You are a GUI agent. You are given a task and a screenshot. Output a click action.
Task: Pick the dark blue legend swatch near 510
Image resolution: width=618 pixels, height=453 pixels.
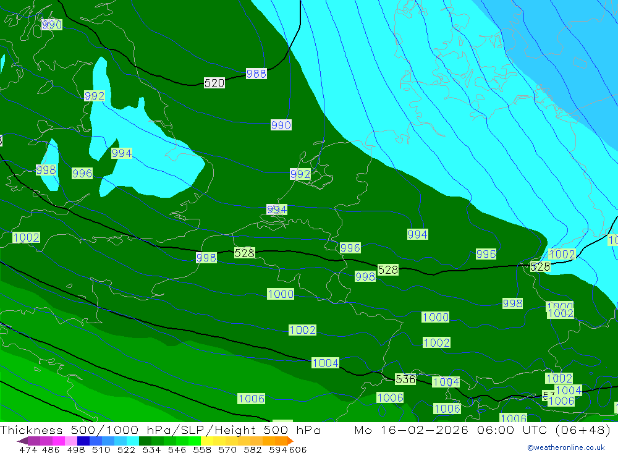pyautogui.click(x=83, y=441)
